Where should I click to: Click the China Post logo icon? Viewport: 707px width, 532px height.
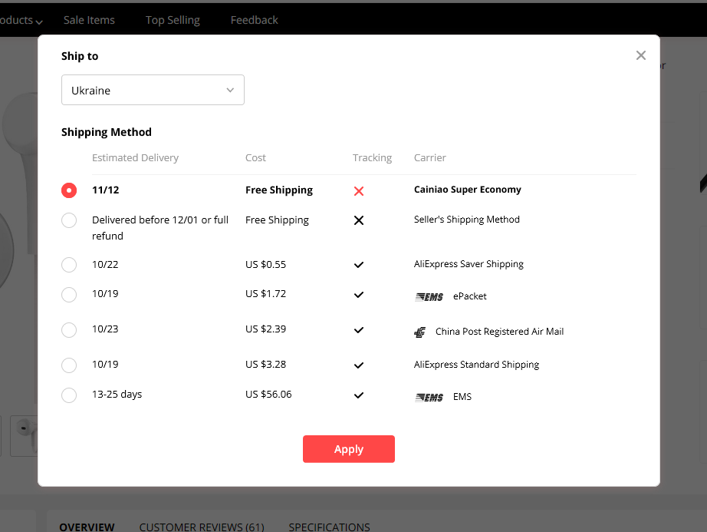419,332
